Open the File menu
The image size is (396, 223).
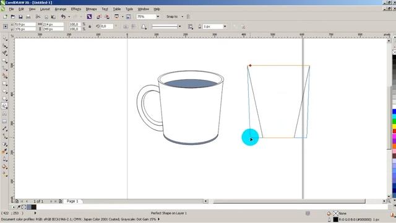(11, 9)
